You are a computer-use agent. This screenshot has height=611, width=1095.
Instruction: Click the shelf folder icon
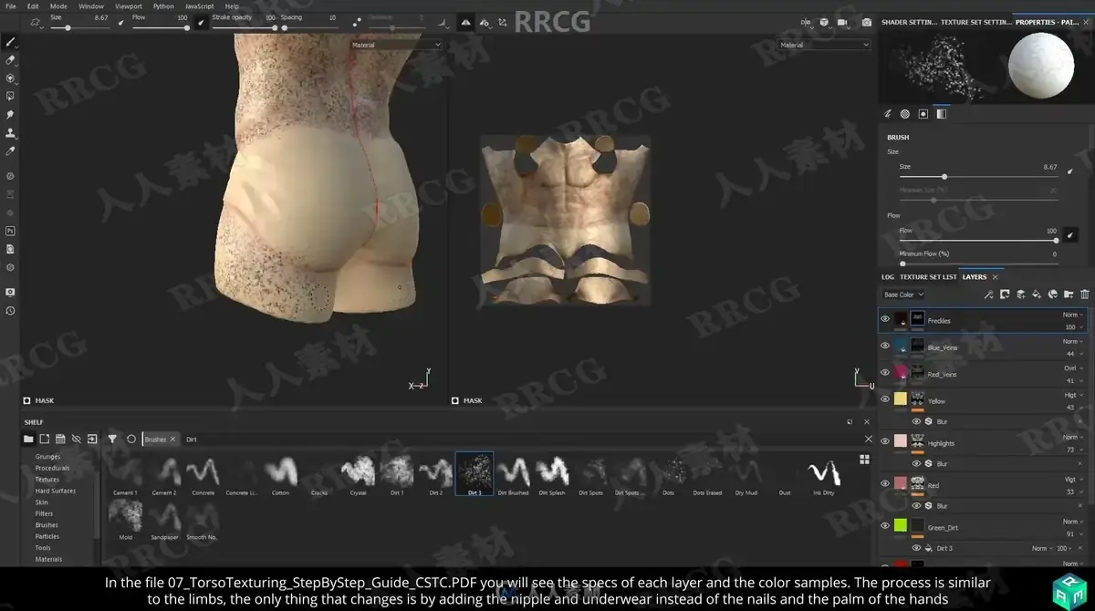(x=28, y=439)
